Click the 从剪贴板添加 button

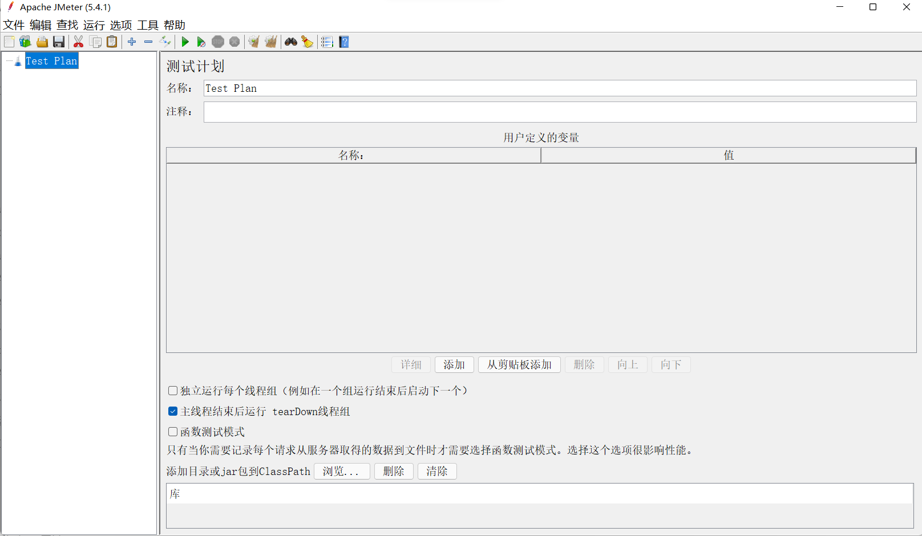tap(519, 364)
